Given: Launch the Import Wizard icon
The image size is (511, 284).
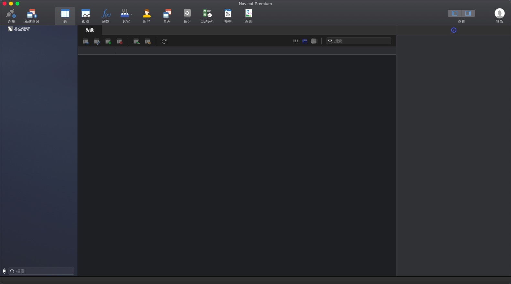Looking at the screenshot, I should pos(136,41).
